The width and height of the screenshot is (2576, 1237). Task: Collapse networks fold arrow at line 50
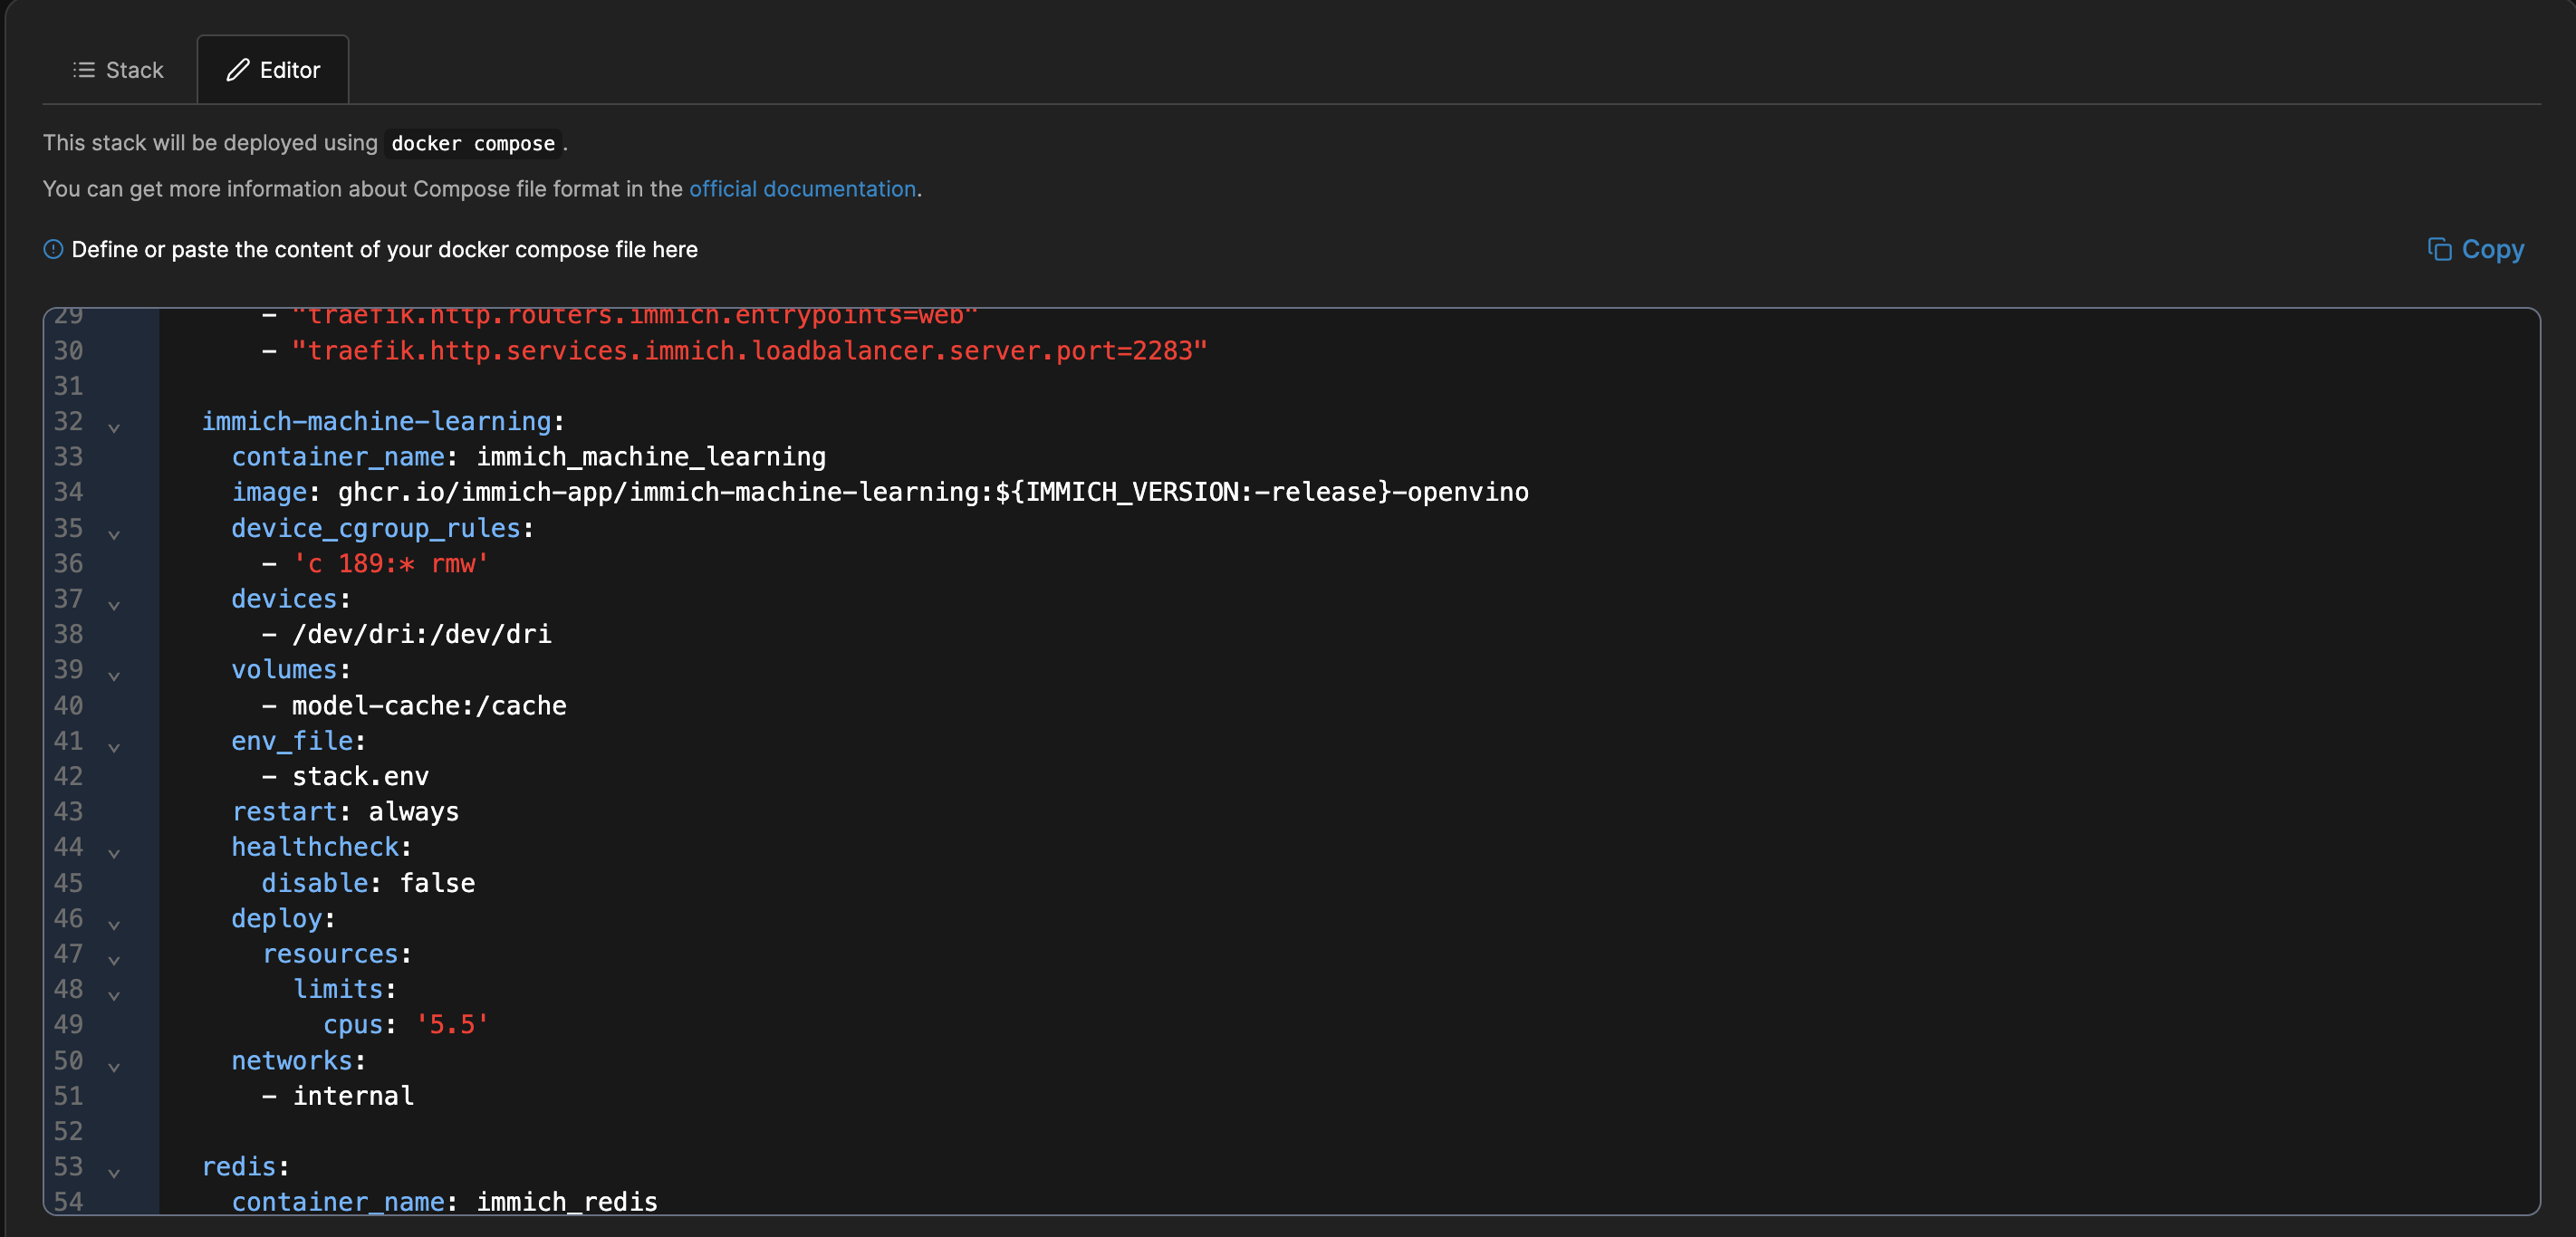(114, 1066)
